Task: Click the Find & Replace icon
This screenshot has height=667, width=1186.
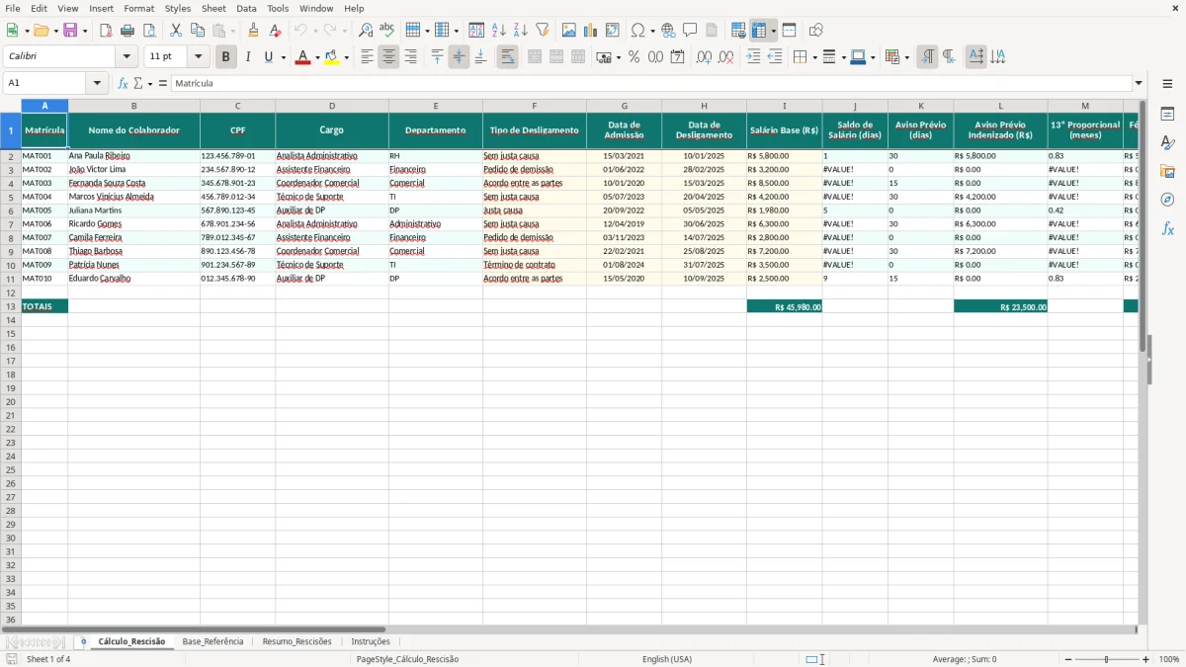Action: point(366,31)
